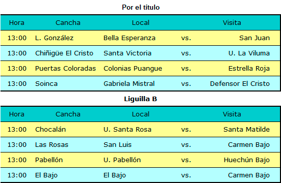Select 'Bella Esperanza' local team cell
Viewport: 281px width, 183px height.
130,38
